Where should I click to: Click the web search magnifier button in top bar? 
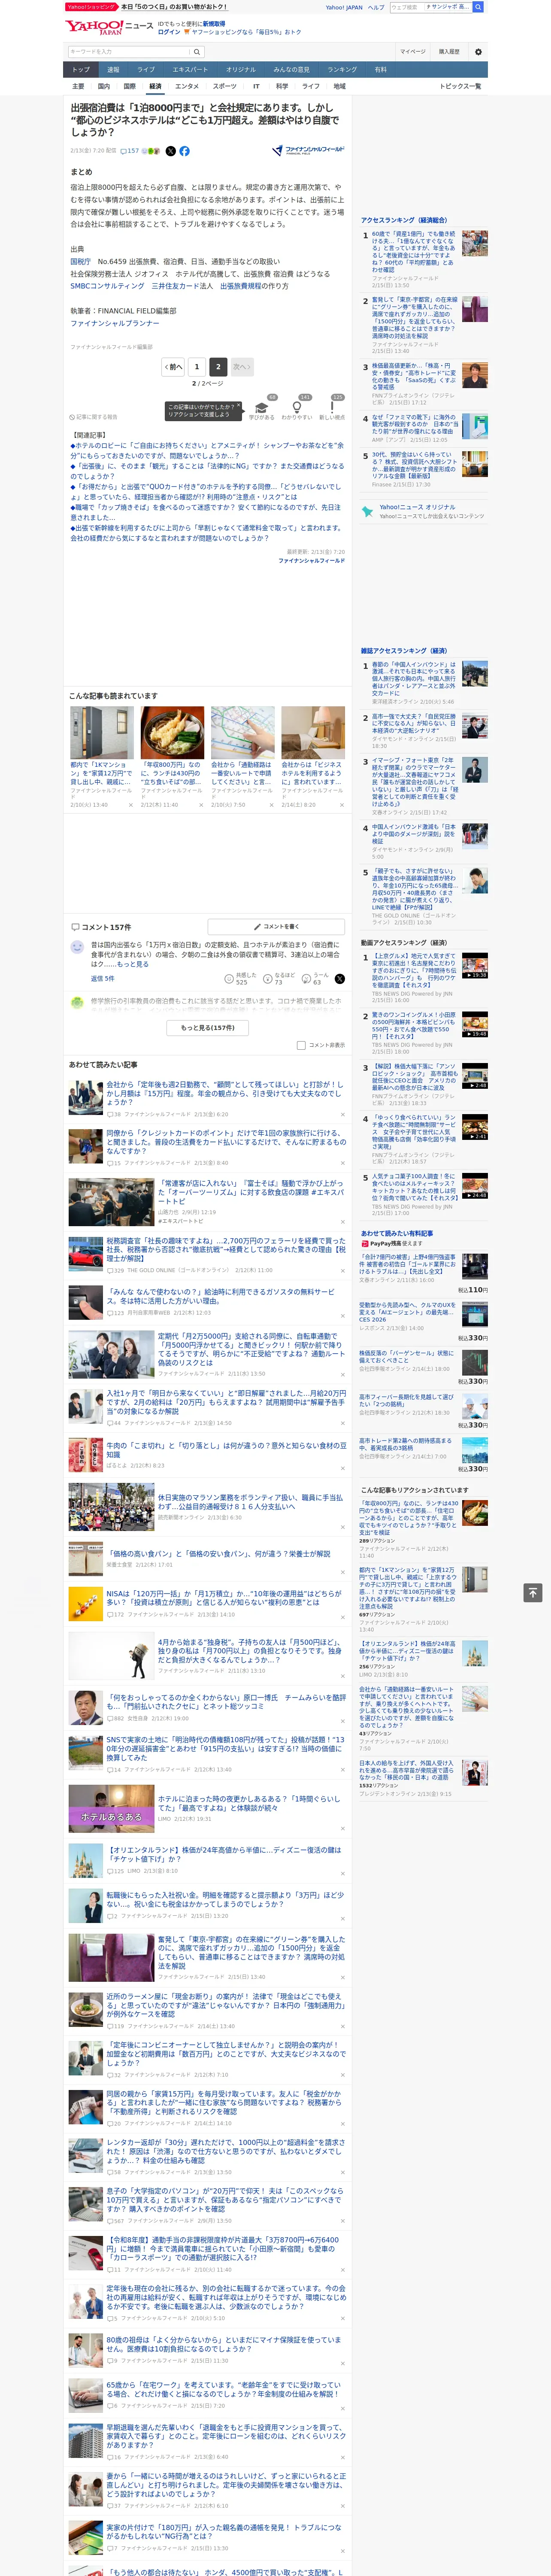pyautogui.click(x=478, y=7)
